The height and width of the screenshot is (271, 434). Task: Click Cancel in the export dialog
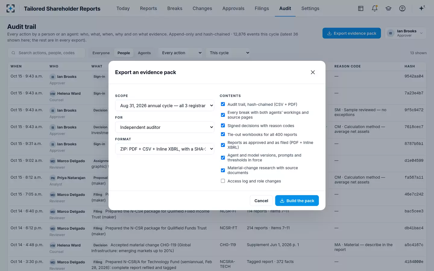point(261,201)
